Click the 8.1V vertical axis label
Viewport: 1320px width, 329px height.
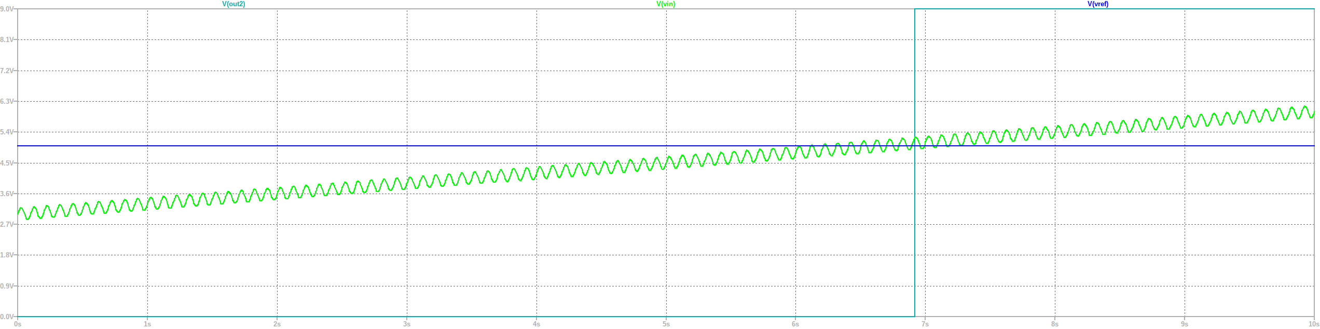[7, 40]
